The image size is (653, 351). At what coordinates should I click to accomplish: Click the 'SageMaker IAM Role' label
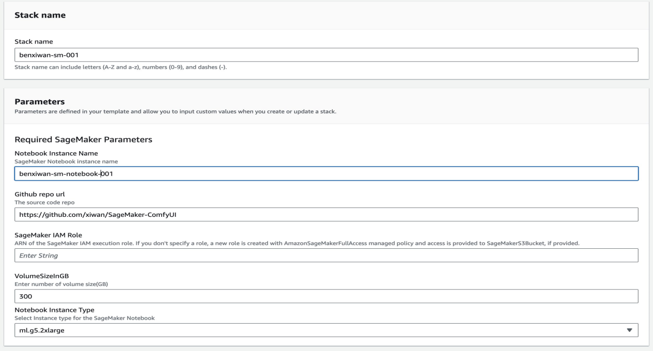(x=48, y=235)
